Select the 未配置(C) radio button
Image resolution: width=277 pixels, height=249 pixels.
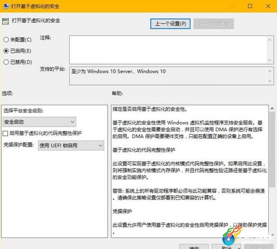(x=17, y=40)
